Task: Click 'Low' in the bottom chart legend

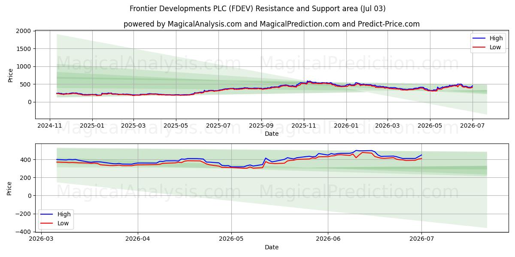Action: click(x=63, y=223)
